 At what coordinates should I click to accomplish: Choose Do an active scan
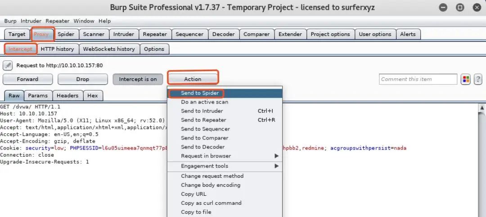click(x=225, y=102)
